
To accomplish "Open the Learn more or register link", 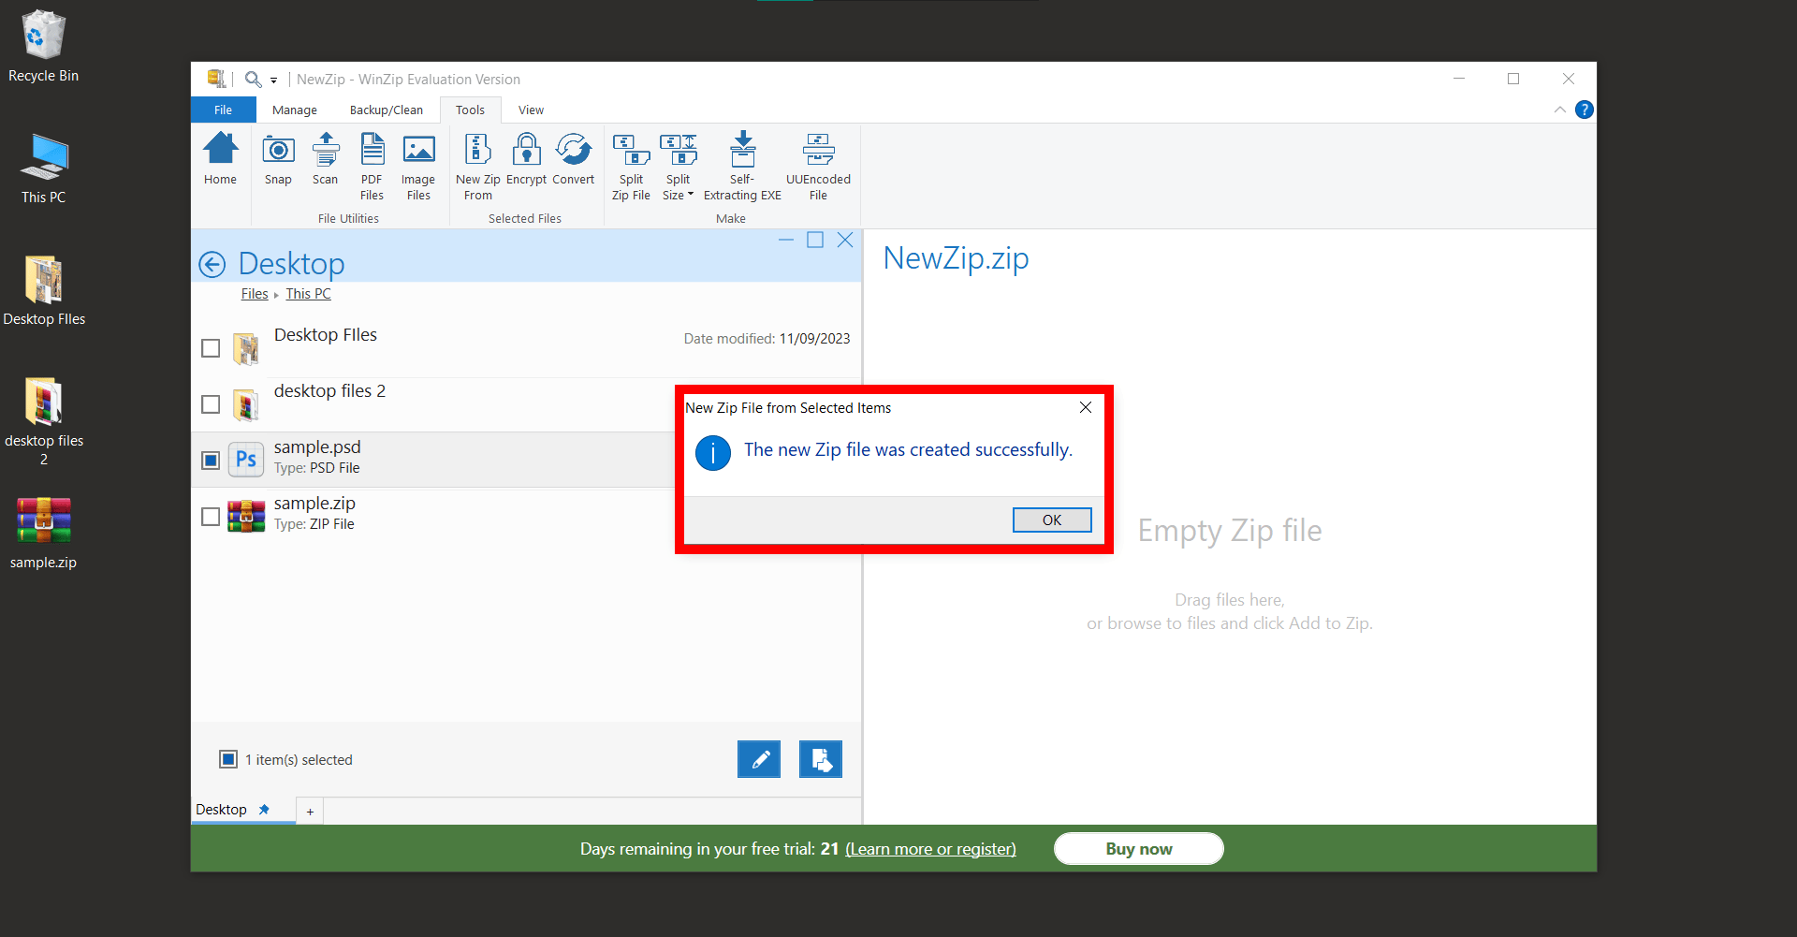I will (929, 848).
